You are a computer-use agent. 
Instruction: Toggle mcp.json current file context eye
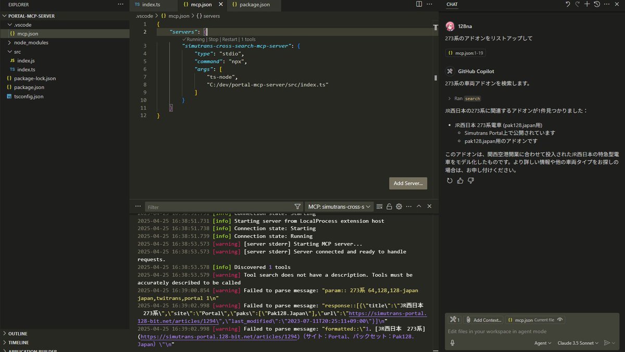pos(560,320)
